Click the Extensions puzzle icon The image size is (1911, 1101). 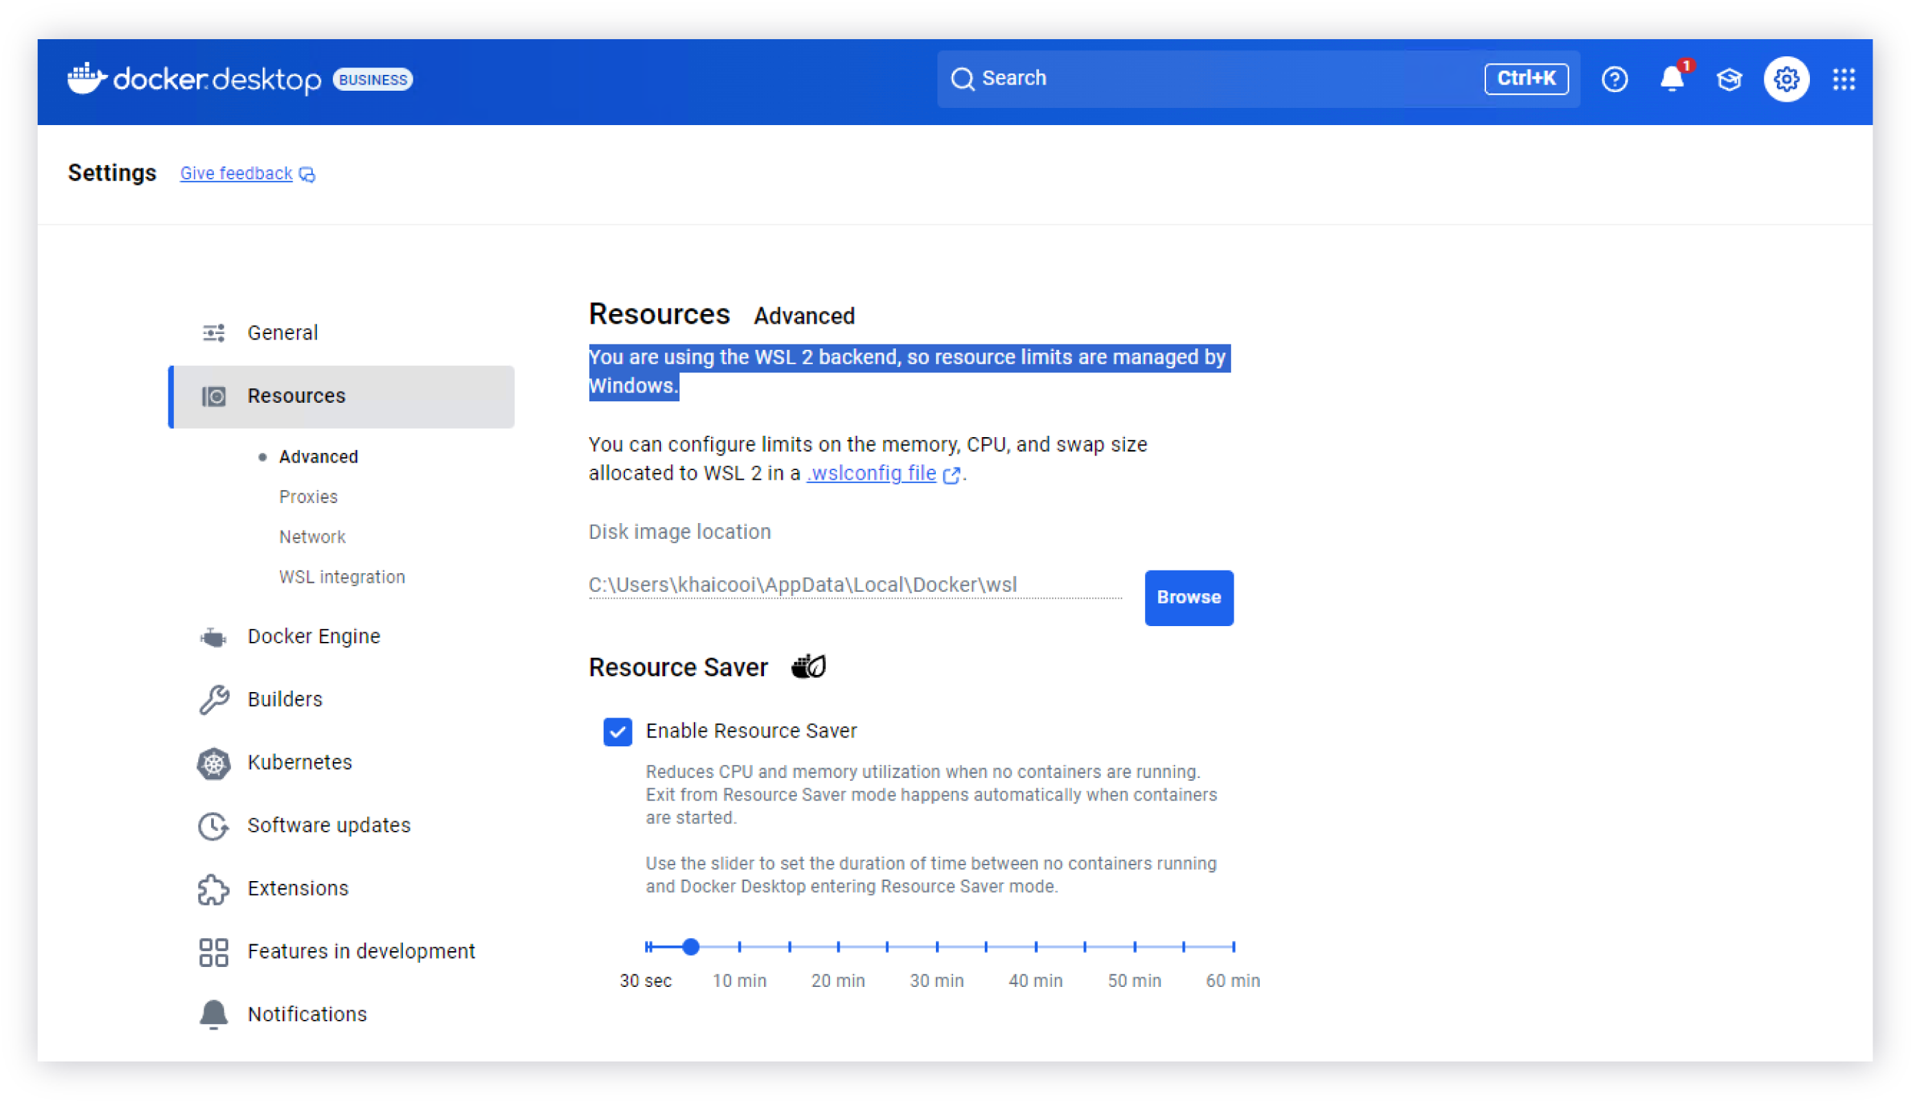(213, 889)
